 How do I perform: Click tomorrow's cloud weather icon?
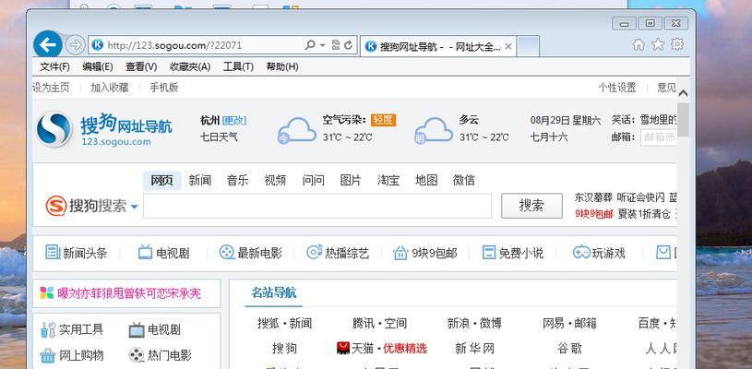tap(434, 130)
